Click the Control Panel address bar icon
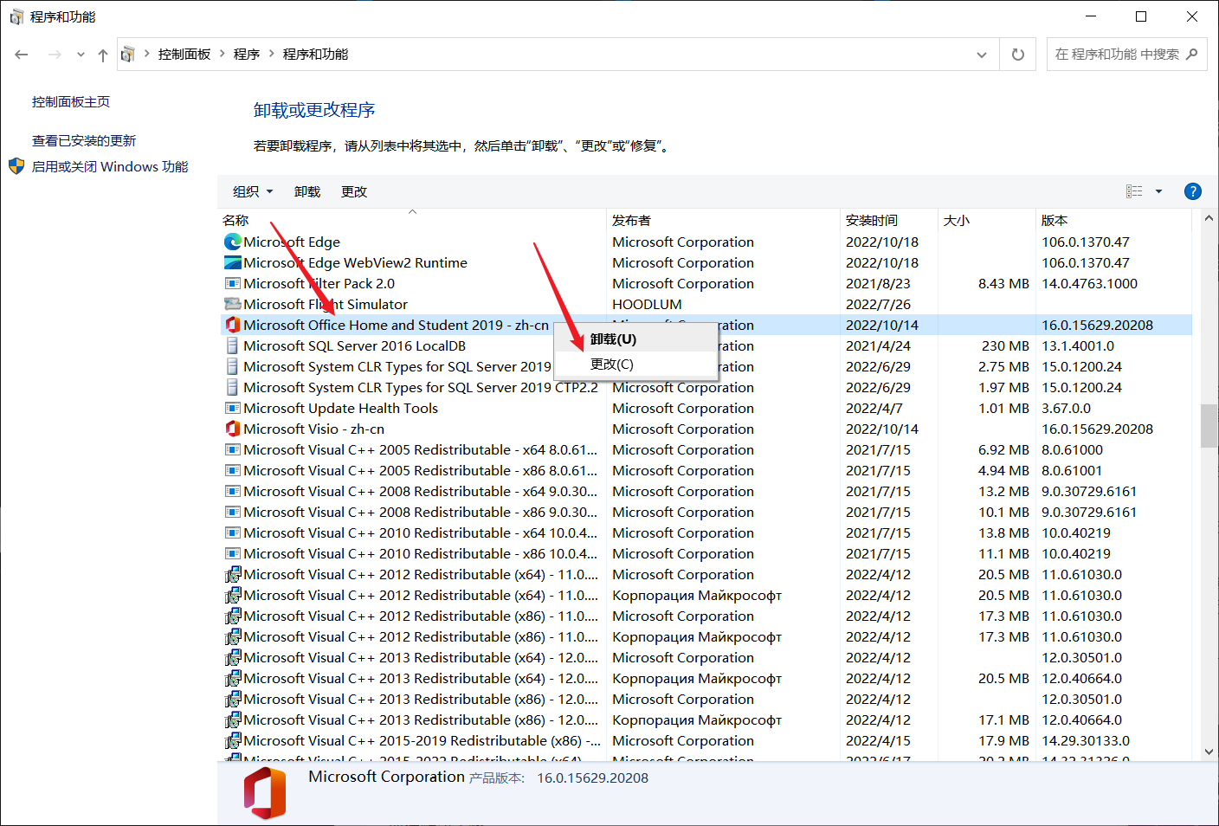The width and height of the screenshot is (1219, 826). coord(127,55)
